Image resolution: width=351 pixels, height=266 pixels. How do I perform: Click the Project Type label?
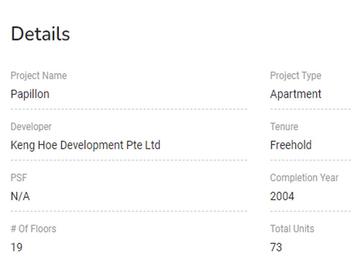click(296, 76)
